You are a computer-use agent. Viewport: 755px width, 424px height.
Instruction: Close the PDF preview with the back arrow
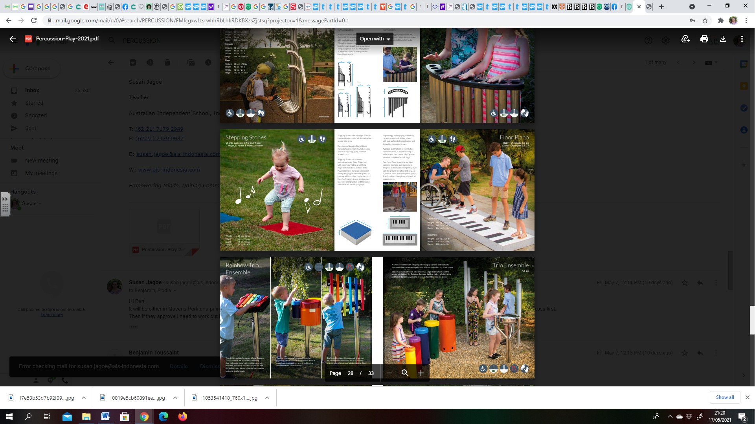(13, 39)
